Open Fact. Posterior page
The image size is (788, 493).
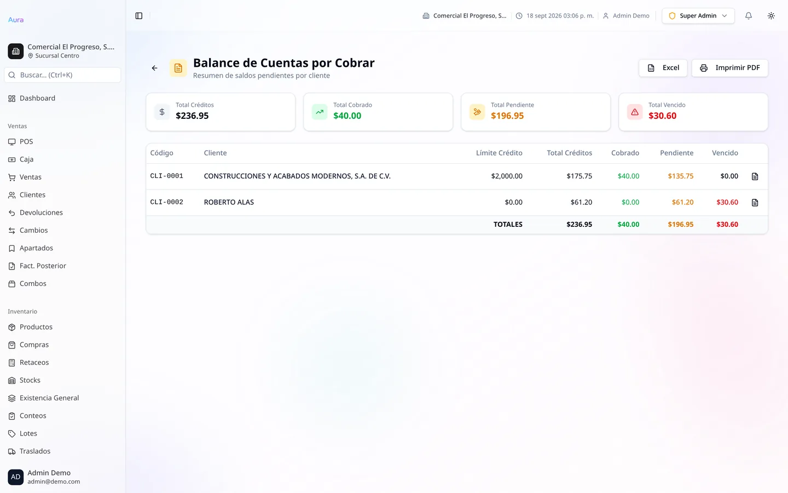pos(62,266)
